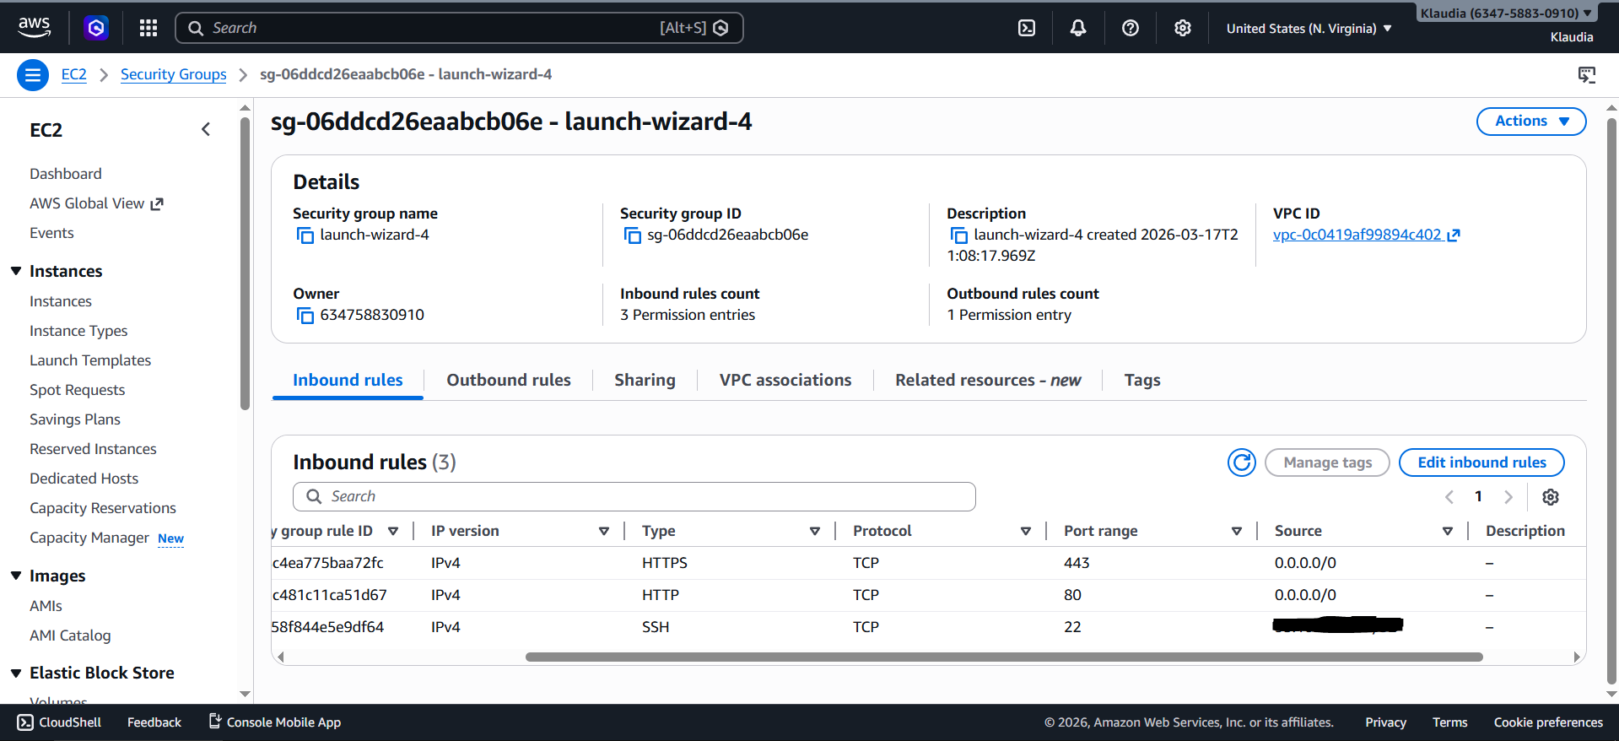1619x741 pixels.
Task: Open the settings gear in top bar
Action: (1183, 28)
